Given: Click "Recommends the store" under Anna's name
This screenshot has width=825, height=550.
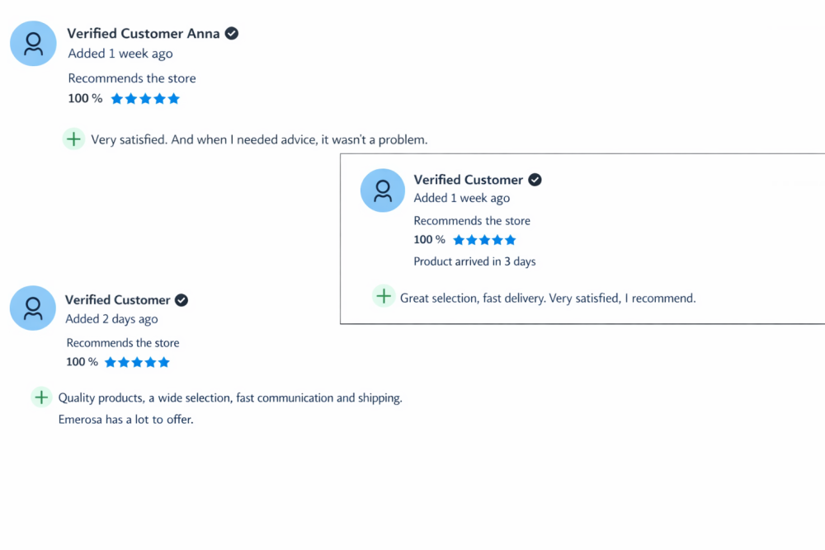Looking at the screenshot, I should tap(132, 78).
